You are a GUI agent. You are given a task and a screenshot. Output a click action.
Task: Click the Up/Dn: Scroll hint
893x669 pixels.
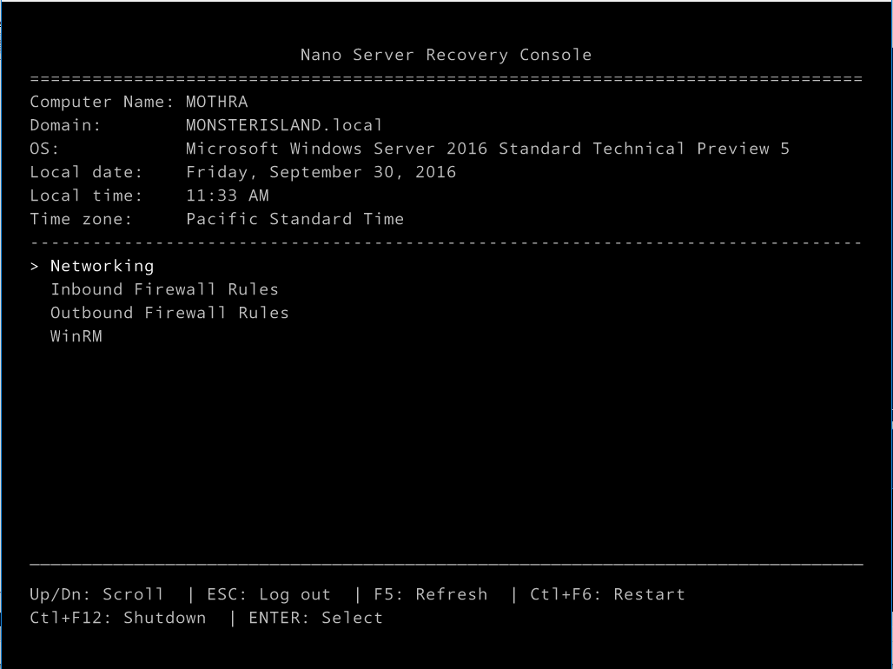coord(97,594)
